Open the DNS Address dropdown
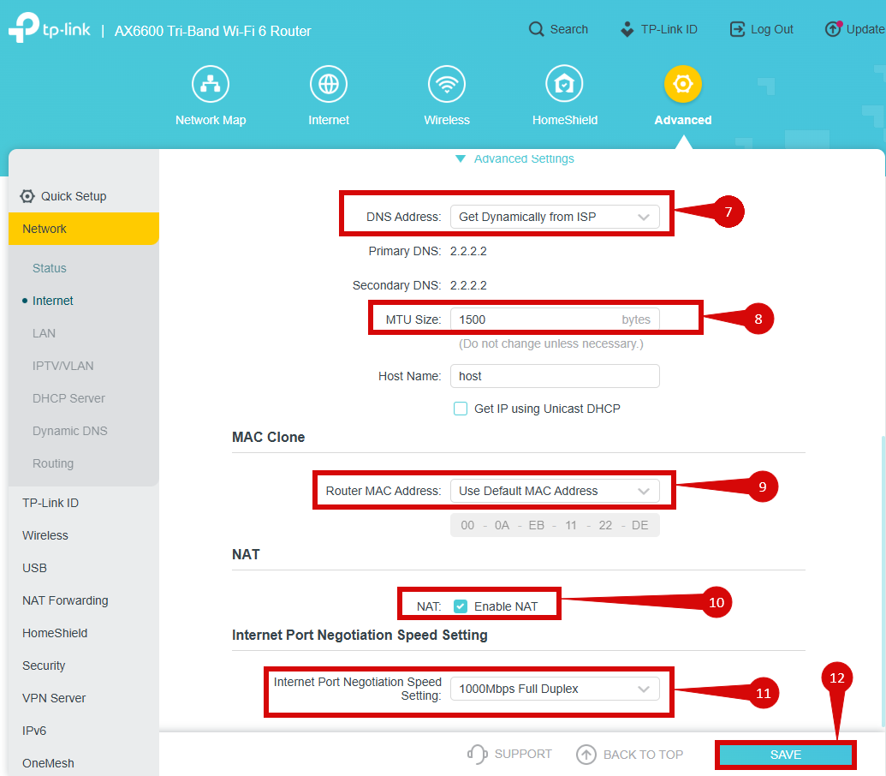 pyautogui.click(x=555, y=217)
